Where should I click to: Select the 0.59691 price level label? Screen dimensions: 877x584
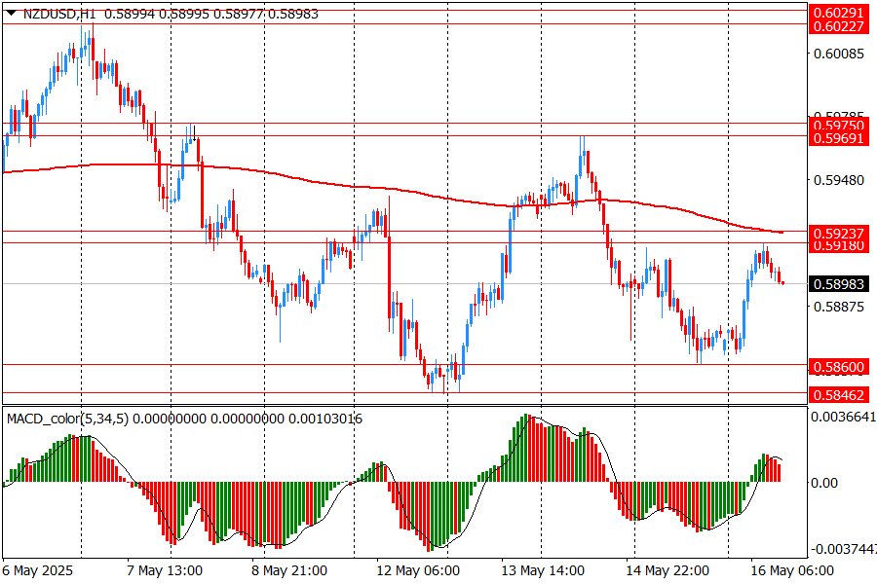point(838,139)
